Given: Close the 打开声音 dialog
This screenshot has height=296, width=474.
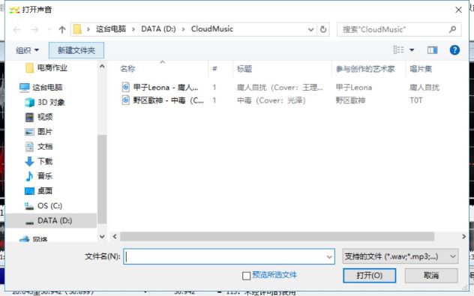Looking at the screenshot, I should pos(458,10).
